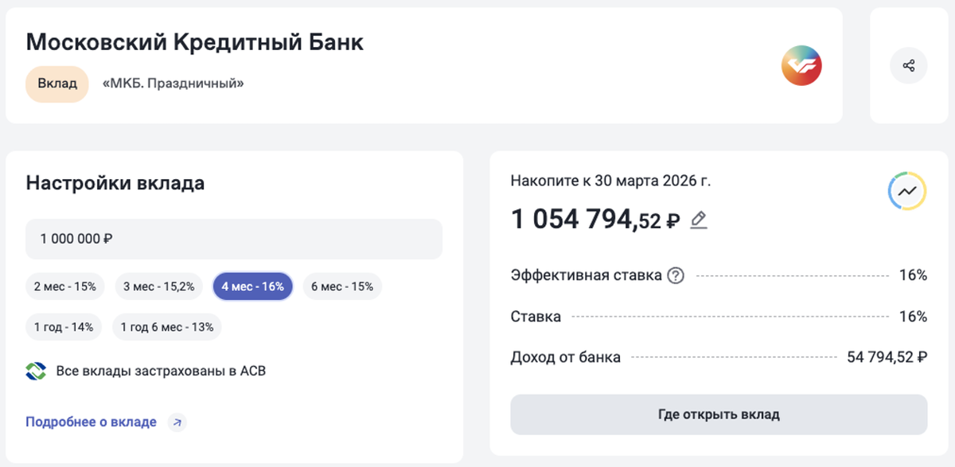Screen dimensions: 955x467
Task: Click the Московский Кредитный Банк title
Action: (194, 42)
